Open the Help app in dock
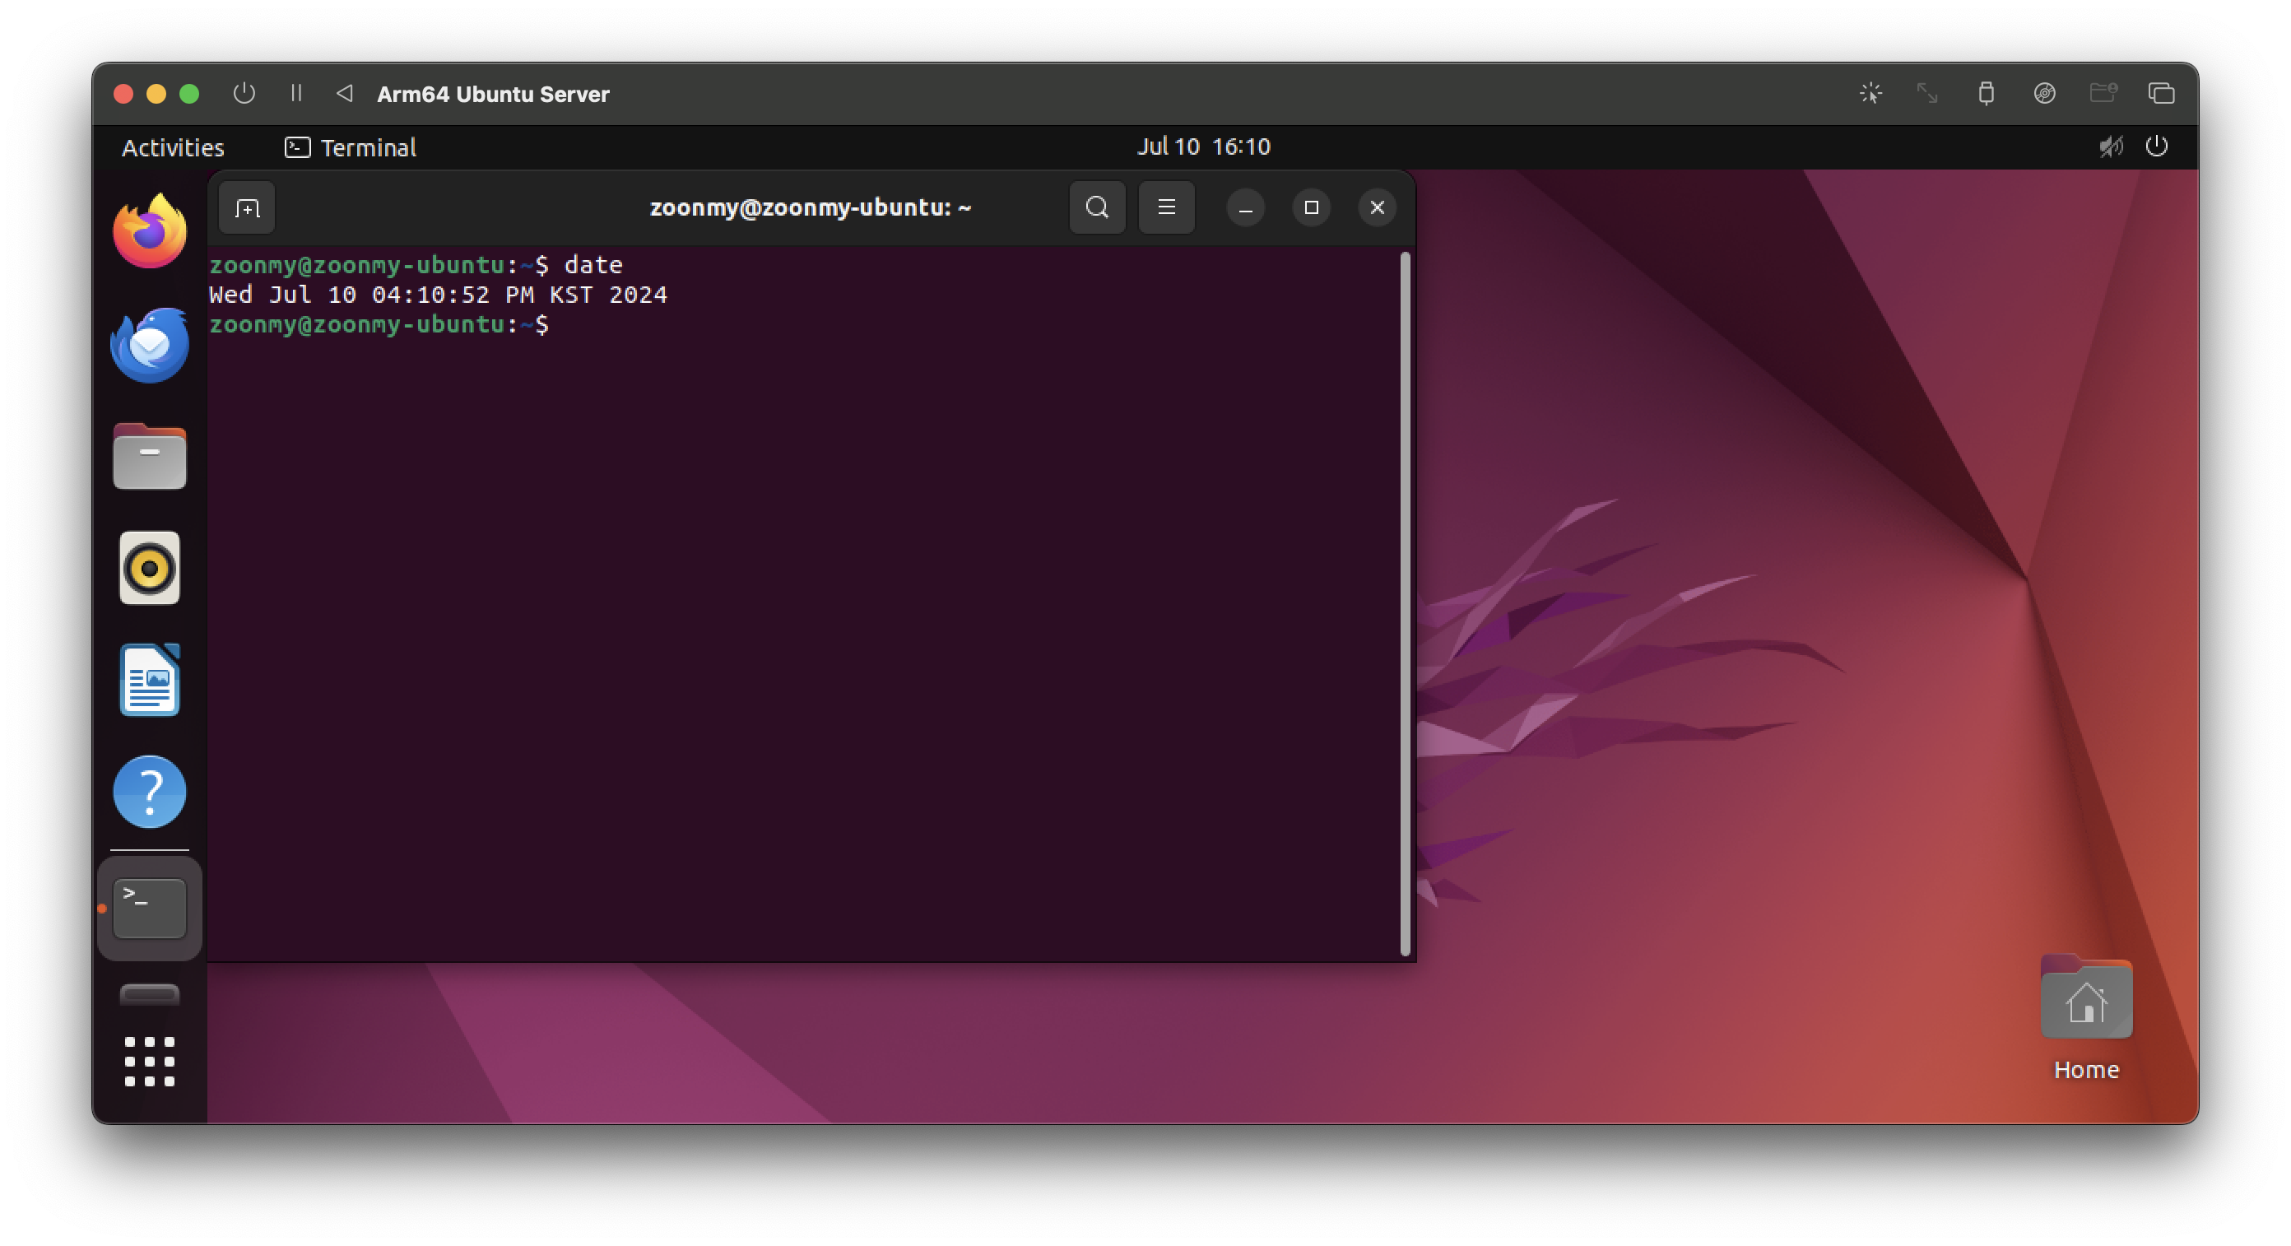This screenshot has width=2291, height=1246. click(150, 792)
